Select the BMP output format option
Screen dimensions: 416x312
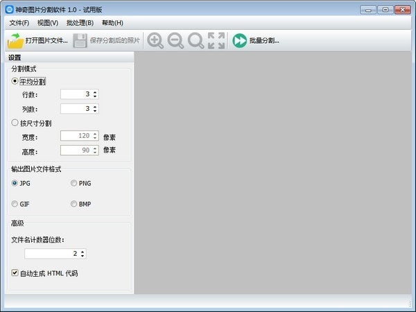[73, 204]
